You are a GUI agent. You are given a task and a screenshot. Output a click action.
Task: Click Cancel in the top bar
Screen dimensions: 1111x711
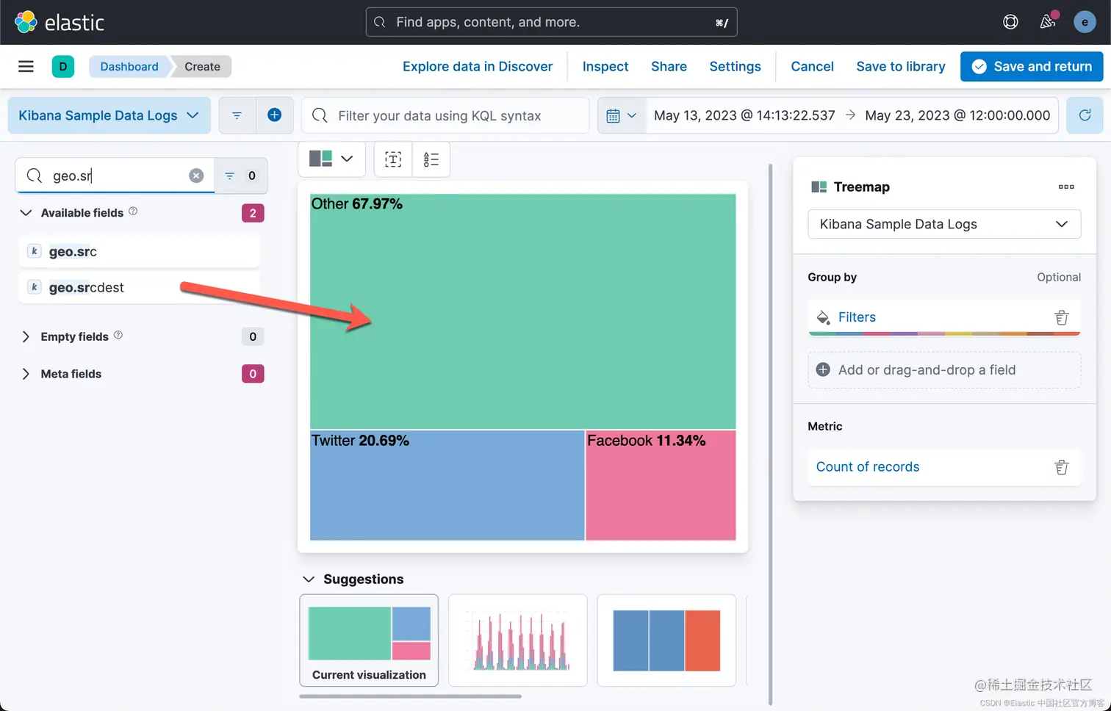(812, 67)
